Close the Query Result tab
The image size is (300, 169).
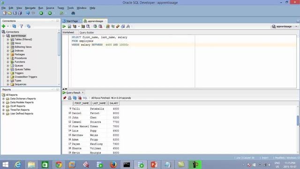(82, 92)
